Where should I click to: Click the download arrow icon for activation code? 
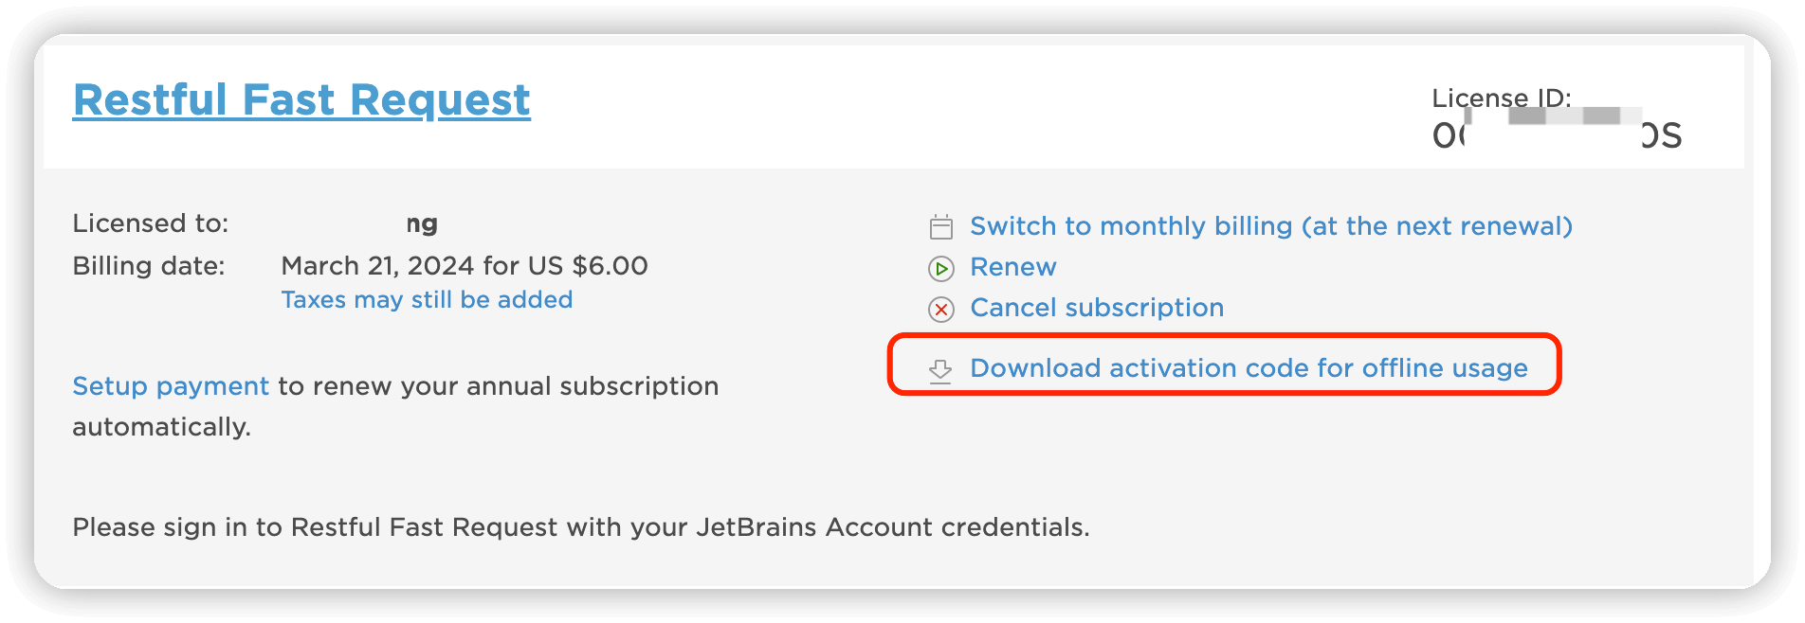(940, 369)
